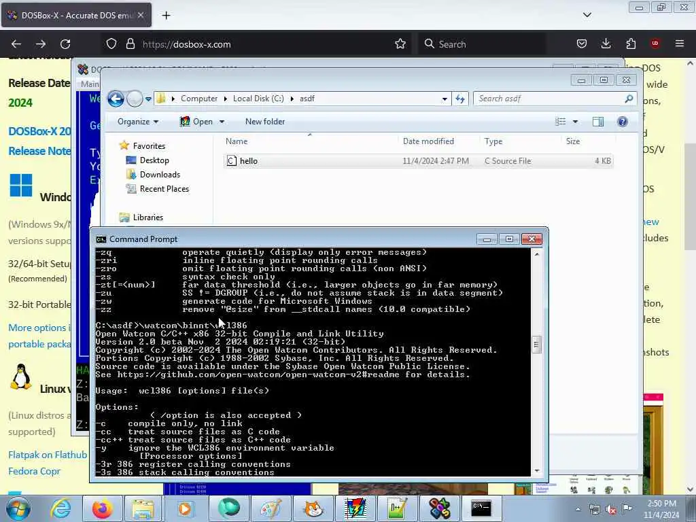Open Windows Media Player from taskbar
Viewport: 696px width, 522px height.
click(185, 508)
